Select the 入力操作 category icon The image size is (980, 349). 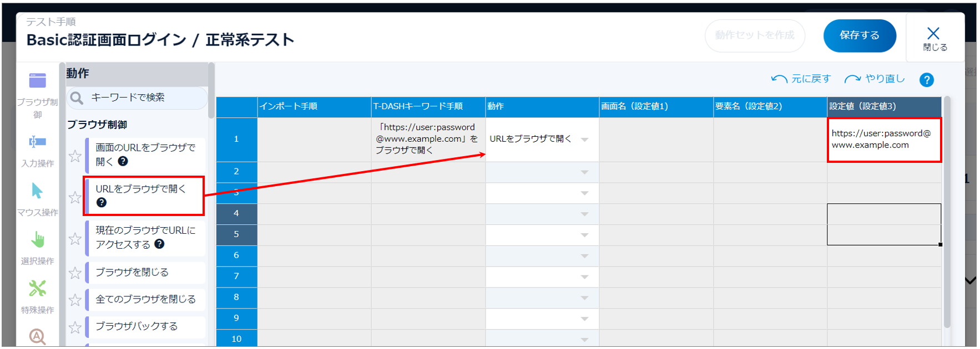pos(37,142)
